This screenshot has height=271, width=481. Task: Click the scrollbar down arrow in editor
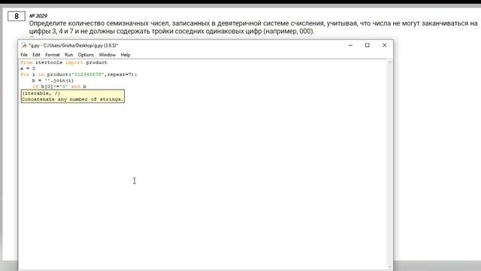point(390,267)
